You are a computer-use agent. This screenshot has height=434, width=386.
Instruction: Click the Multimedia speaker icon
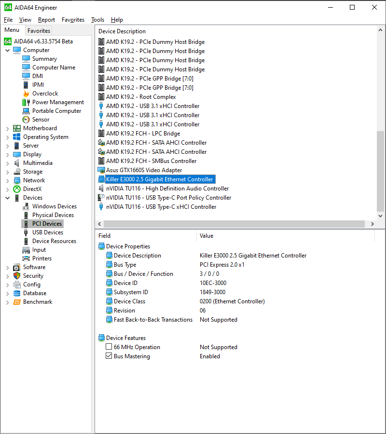(17, 163)
